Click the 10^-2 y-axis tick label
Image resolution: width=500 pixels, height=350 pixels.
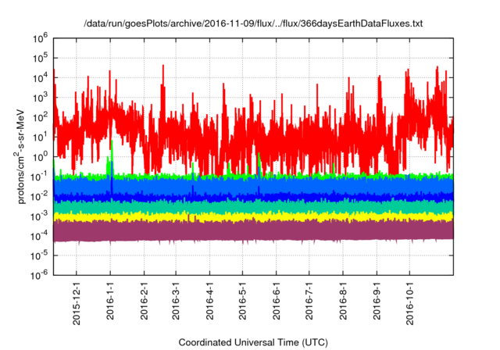click(x=39, y=197)
